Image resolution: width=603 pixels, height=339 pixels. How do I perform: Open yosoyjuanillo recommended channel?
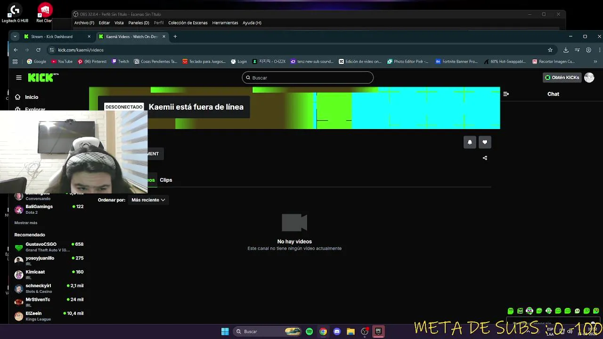(x=49, y=261)
